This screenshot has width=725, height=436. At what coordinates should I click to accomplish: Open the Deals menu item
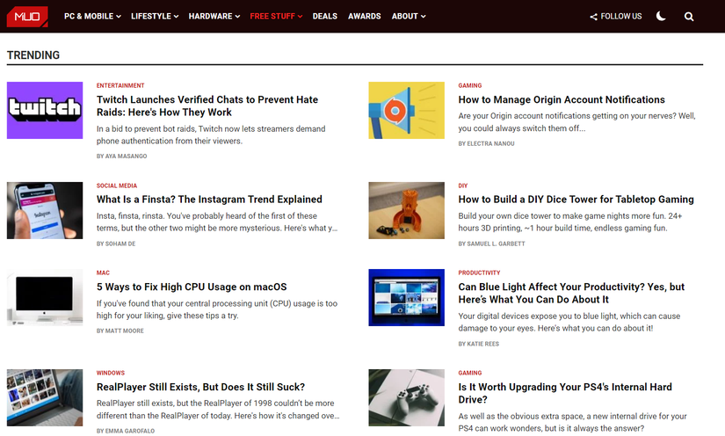324,16
